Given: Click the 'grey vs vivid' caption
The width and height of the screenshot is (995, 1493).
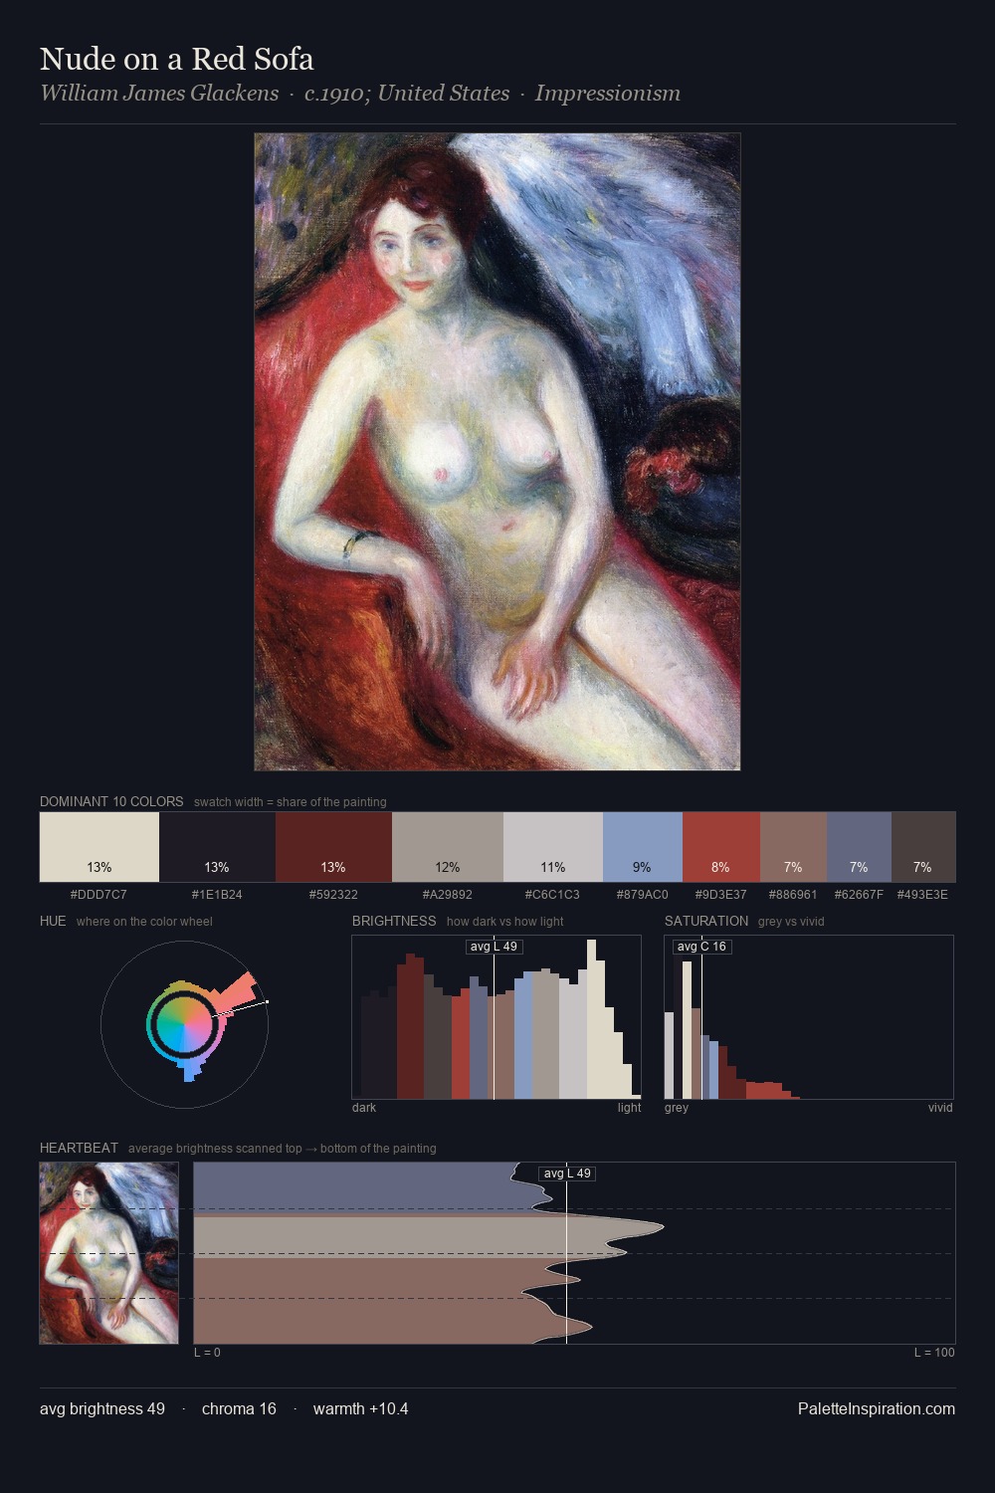Looking at the screenshot, I should (791, 922).
